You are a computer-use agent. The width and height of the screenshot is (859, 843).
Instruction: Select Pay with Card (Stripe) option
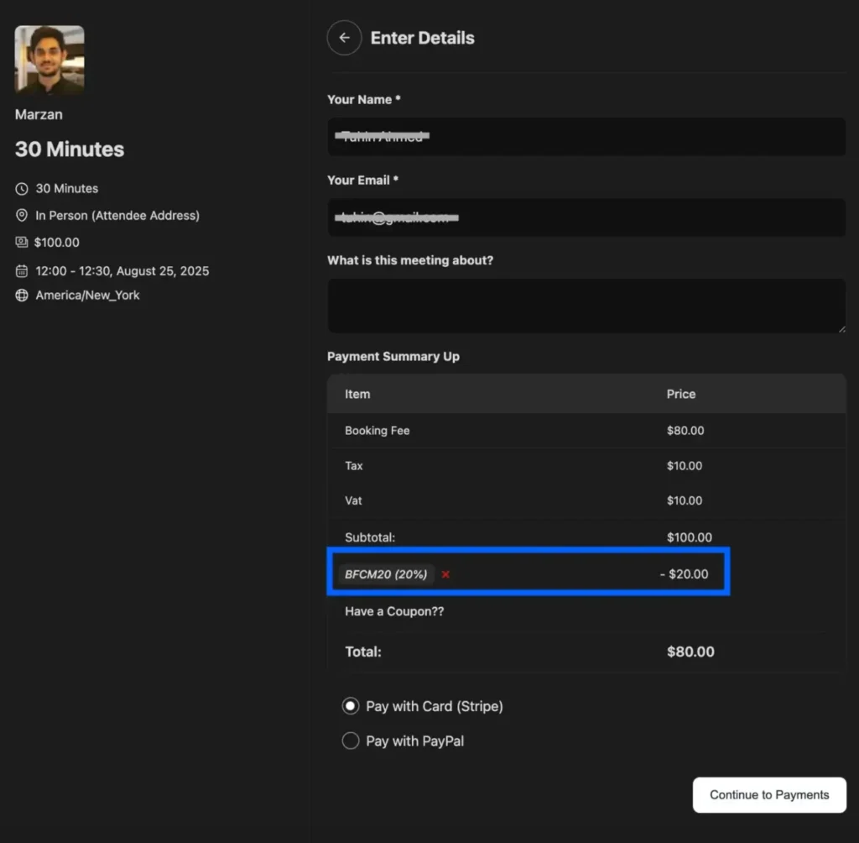click(351, 706)
